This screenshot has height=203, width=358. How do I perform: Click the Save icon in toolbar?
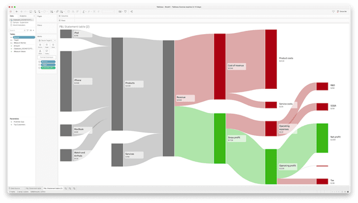31,11
